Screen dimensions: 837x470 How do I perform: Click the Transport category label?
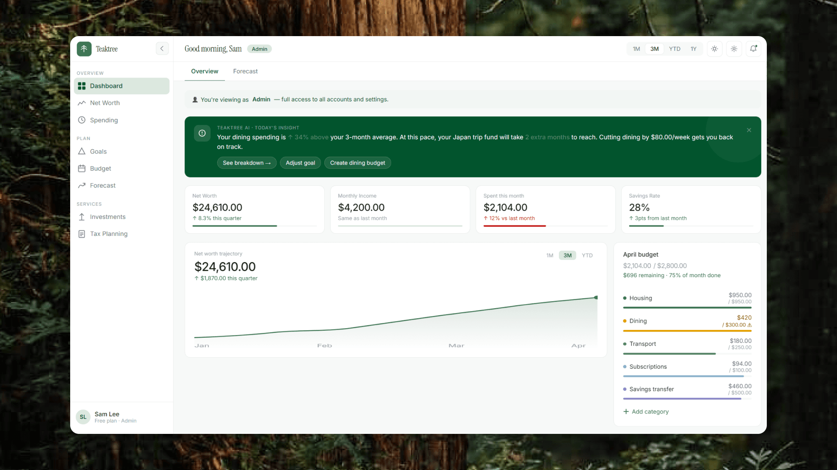[643, 344]
